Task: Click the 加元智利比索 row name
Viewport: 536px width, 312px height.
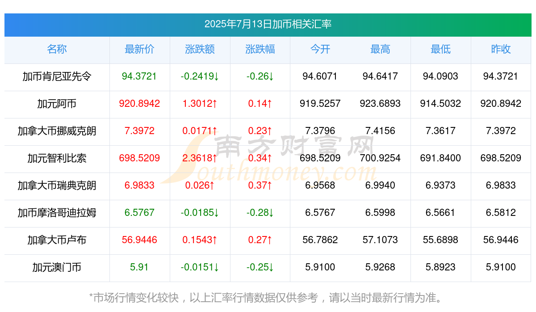Action: pos(57,158)
